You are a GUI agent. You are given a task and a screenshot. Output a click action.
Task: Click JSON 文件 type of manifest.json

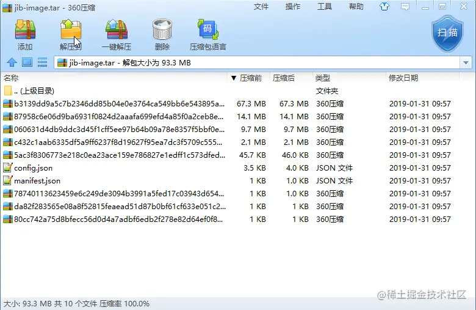[x=334, y=181]
